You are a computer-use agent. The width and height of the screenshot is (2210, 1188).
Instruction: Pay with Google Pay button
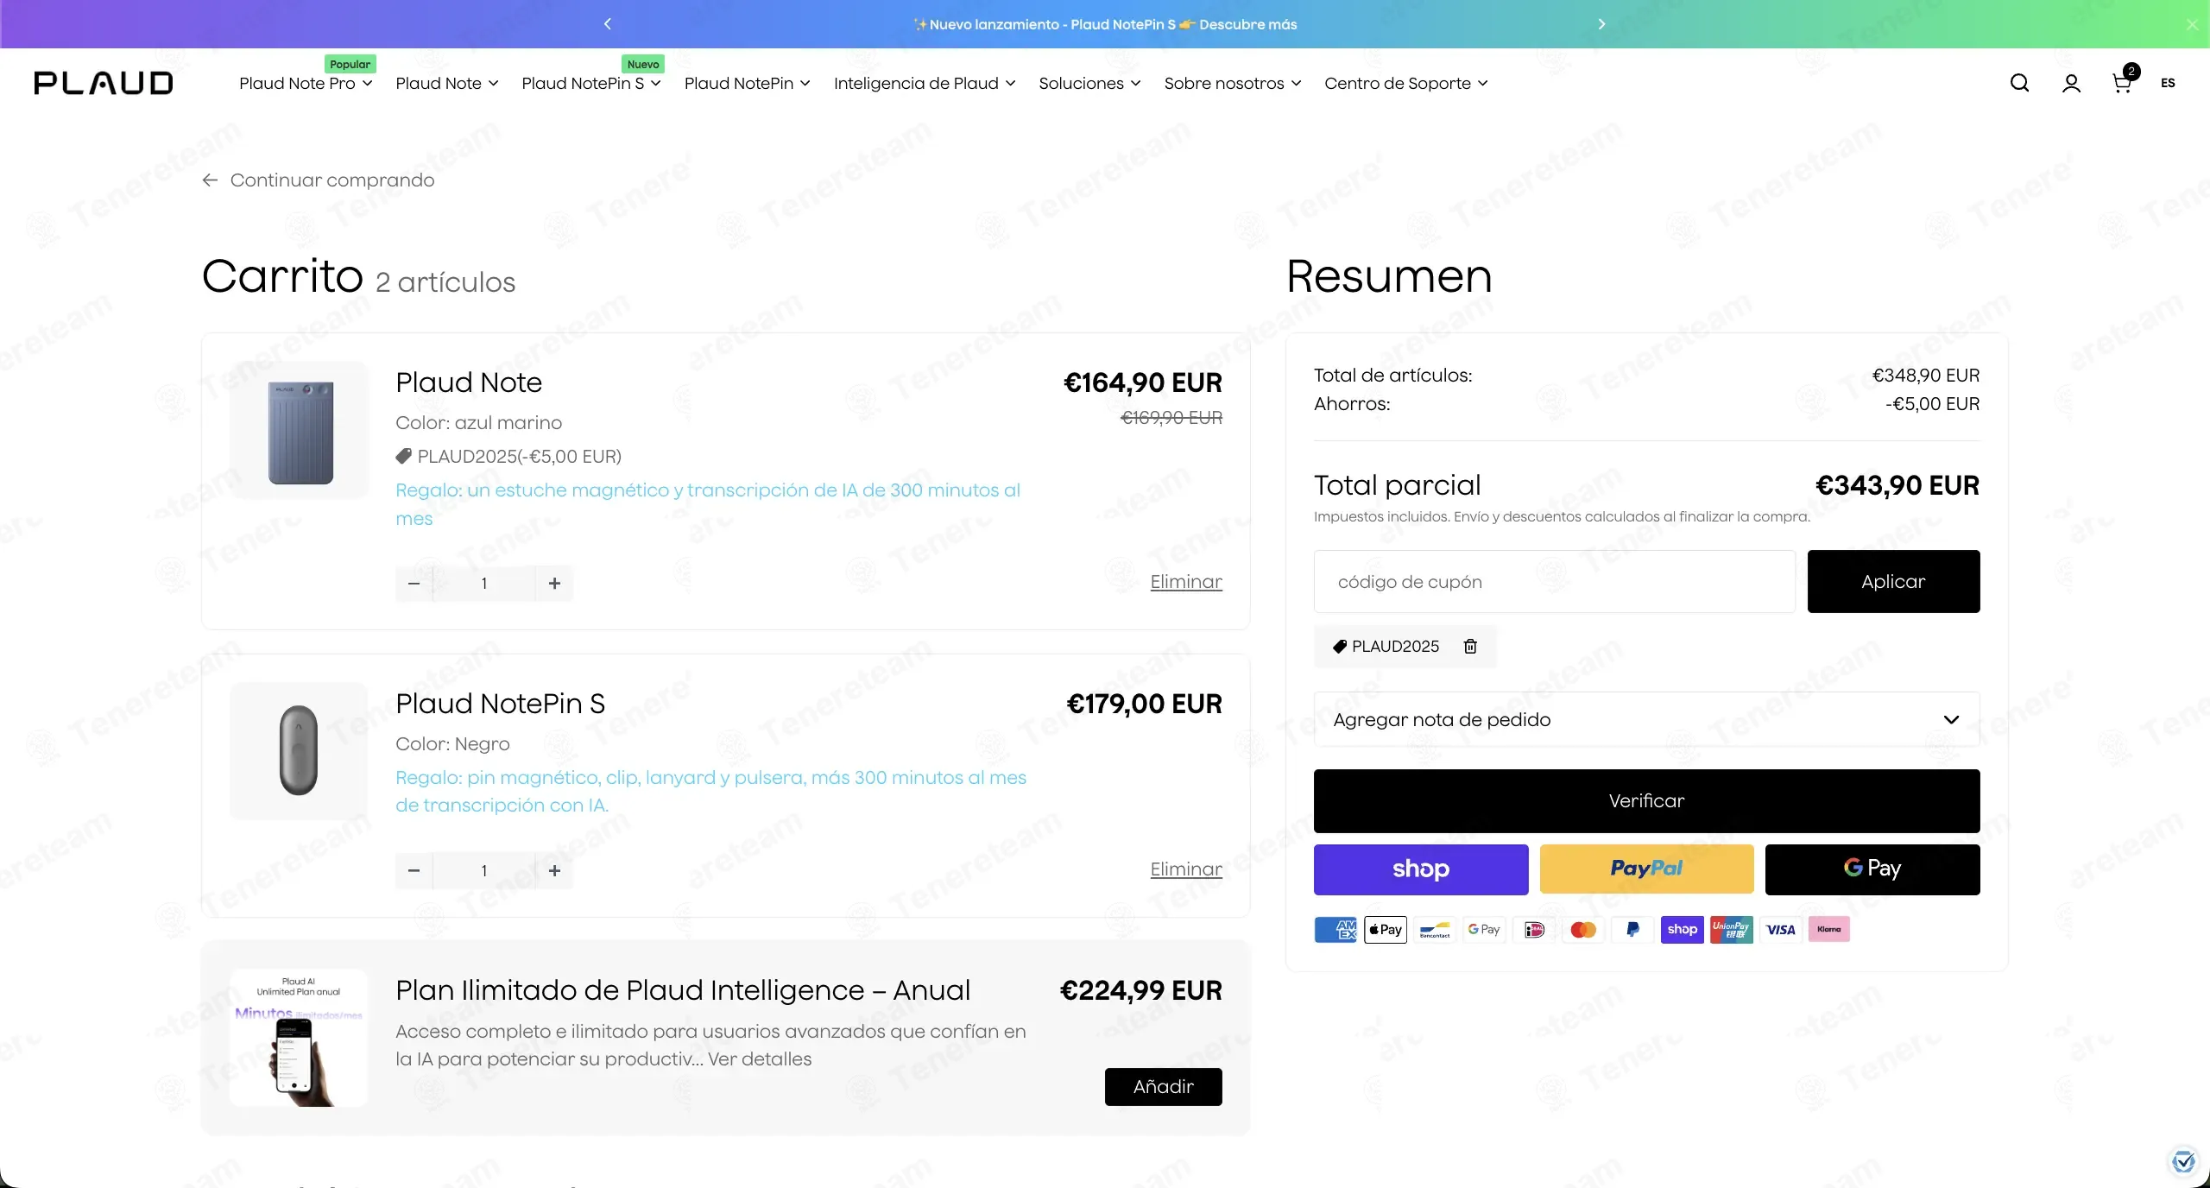pos(1872,869)
